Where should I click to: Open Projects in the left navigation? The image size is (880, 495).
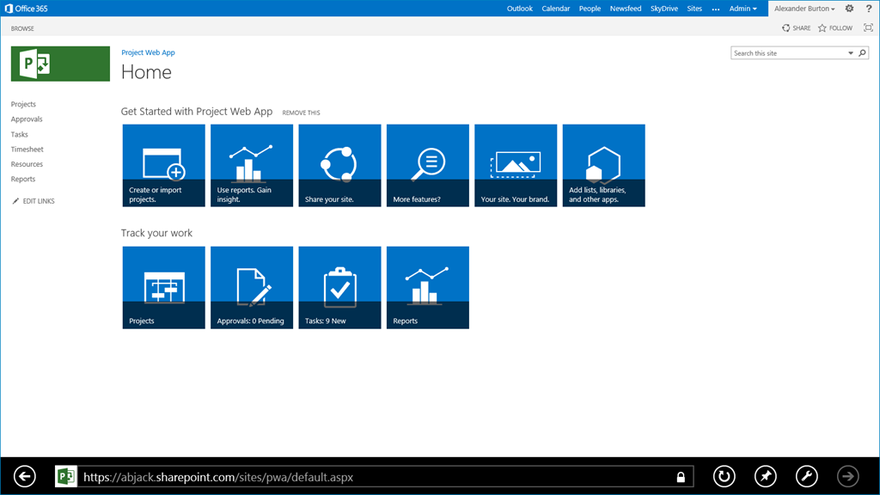tap(23, 104)
